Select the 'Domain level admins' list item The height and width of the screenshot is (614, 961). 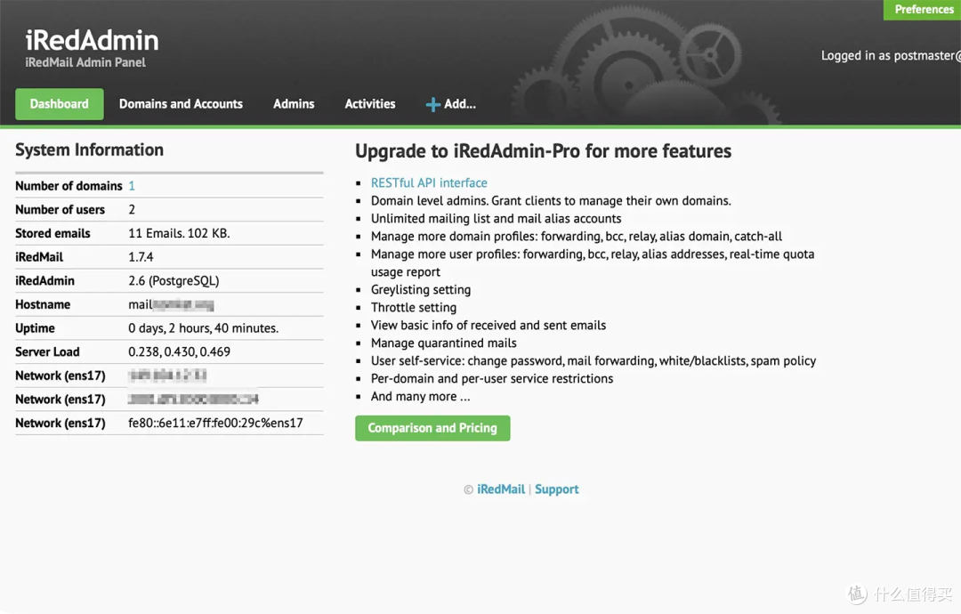click(551, 201)
